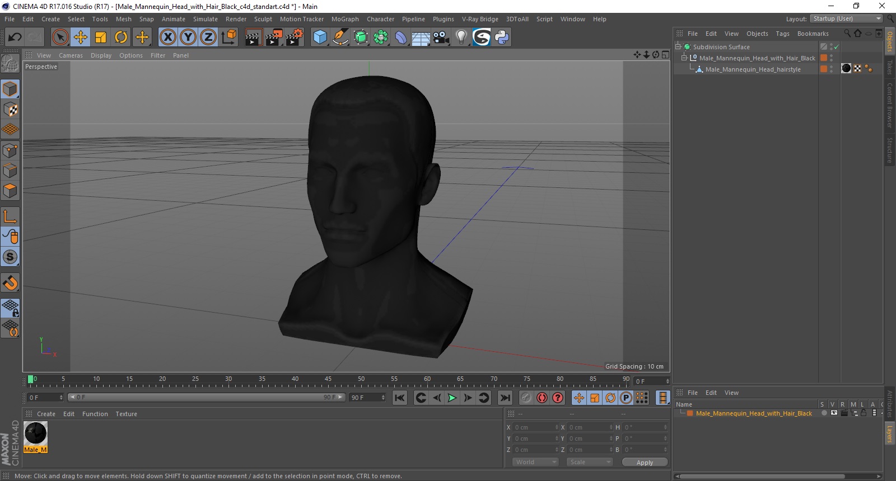Viewport: 896px width, 481px height.
Task: Open material manager Texture menu
Action: 126,414
